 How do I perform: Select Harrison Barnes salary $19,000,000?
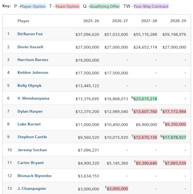87,60
